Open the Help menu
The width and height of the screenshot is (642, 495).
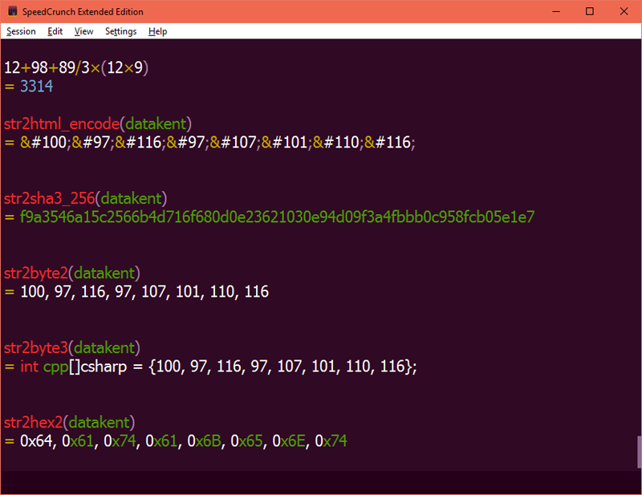(x=157, y=31)
